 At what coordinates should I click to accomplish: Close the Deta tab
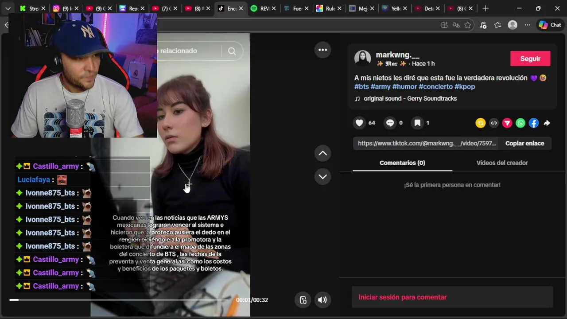pos(438,8)
